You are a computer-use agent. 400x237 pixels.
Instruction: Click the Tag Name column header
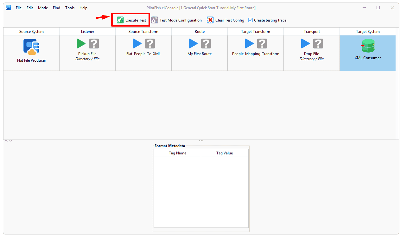(177, 153)
